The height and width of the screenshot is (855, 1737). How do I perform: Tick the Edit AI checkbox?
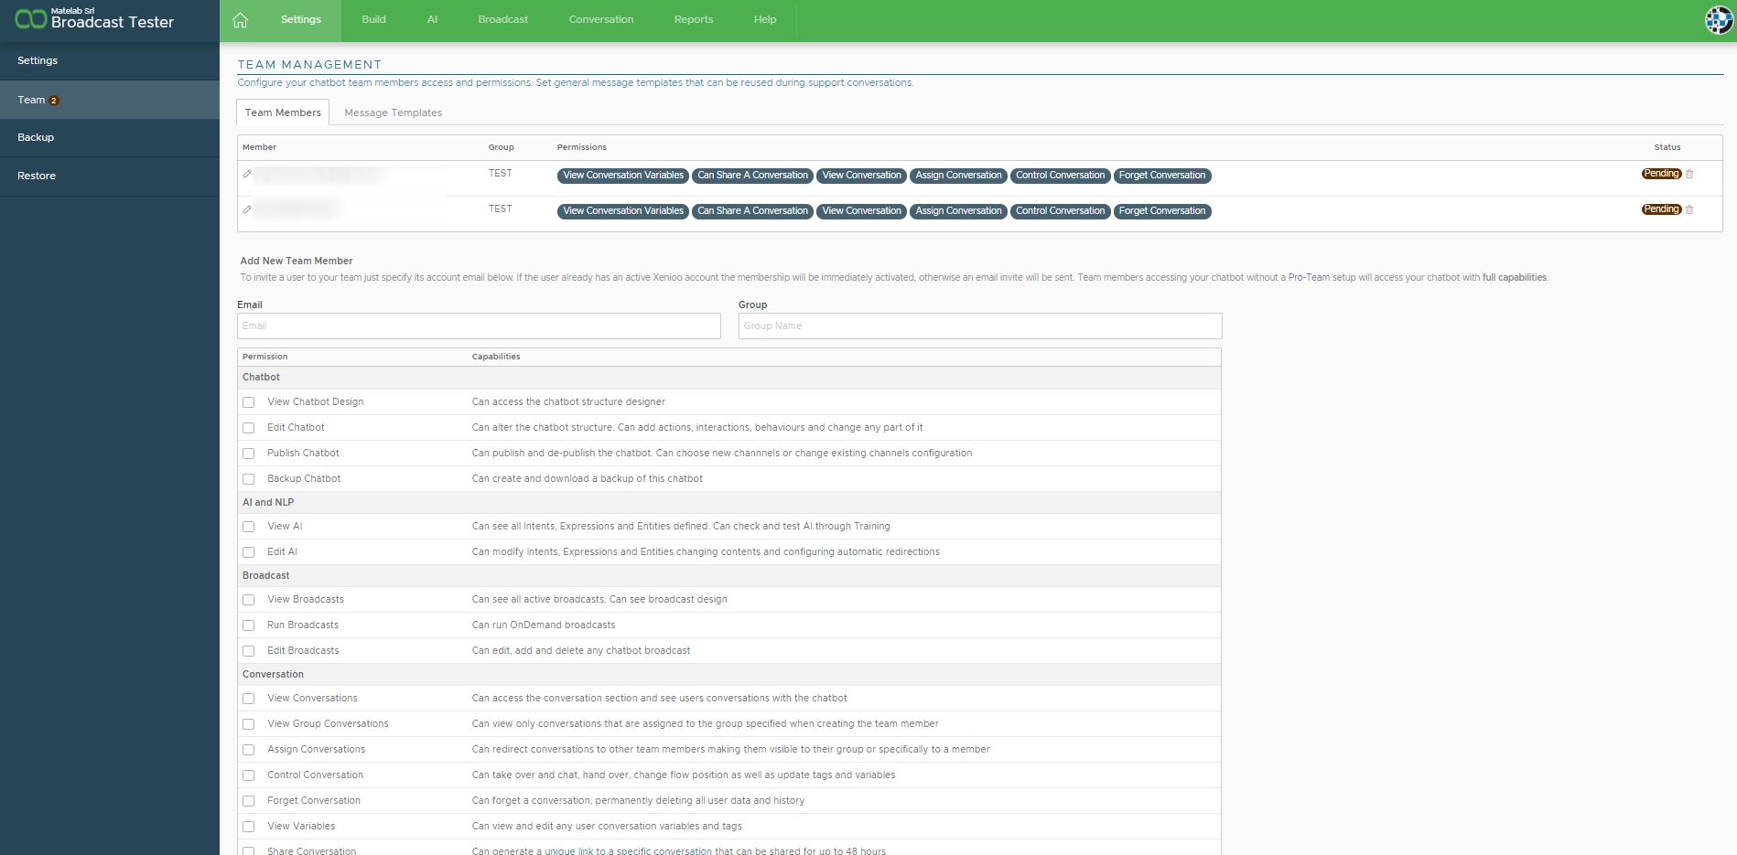point(248,552)
